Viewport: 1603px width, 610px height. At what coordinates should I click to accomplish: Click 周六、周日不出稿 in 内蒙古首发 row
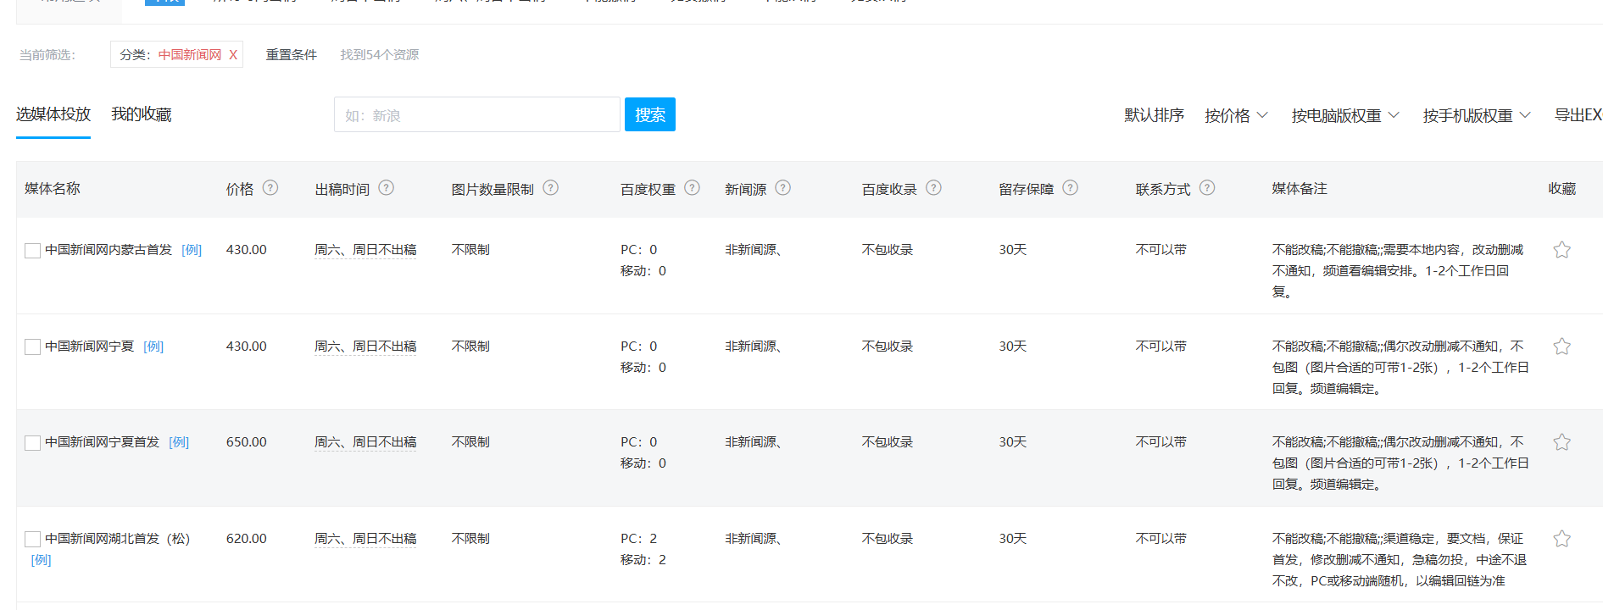coord(365,250)
